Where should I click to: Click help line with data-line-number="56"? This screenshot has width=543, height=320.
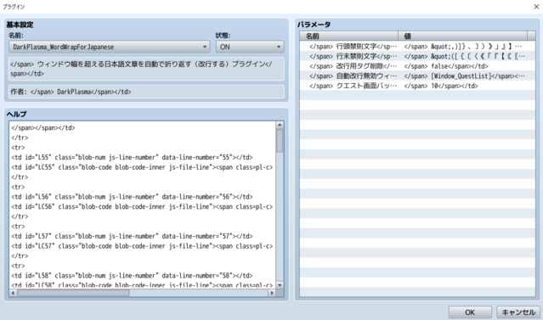click(x=132, y=197)
